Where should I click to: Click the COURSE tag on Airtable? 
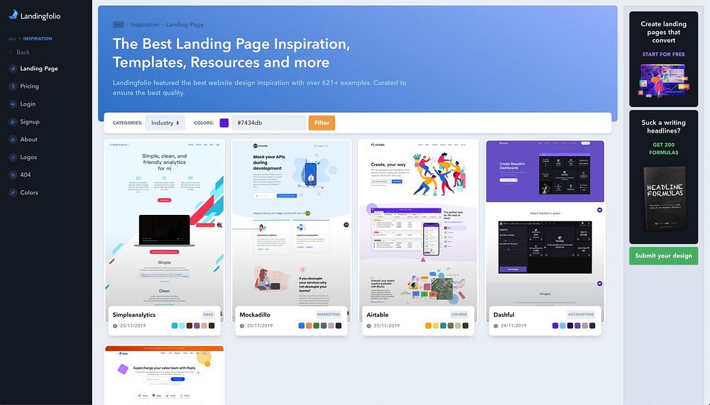pos(459,314)
